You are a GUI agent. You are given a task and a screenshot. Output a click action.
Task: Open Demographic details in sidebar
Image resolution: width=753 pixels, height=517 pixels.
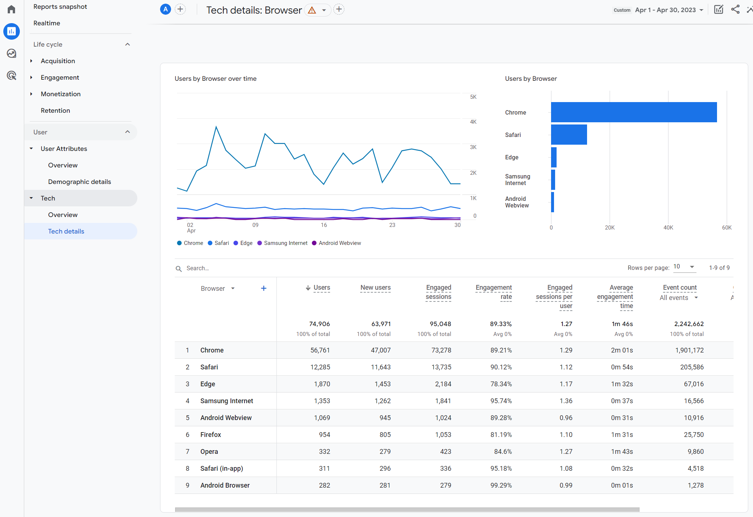coord(79,182)
